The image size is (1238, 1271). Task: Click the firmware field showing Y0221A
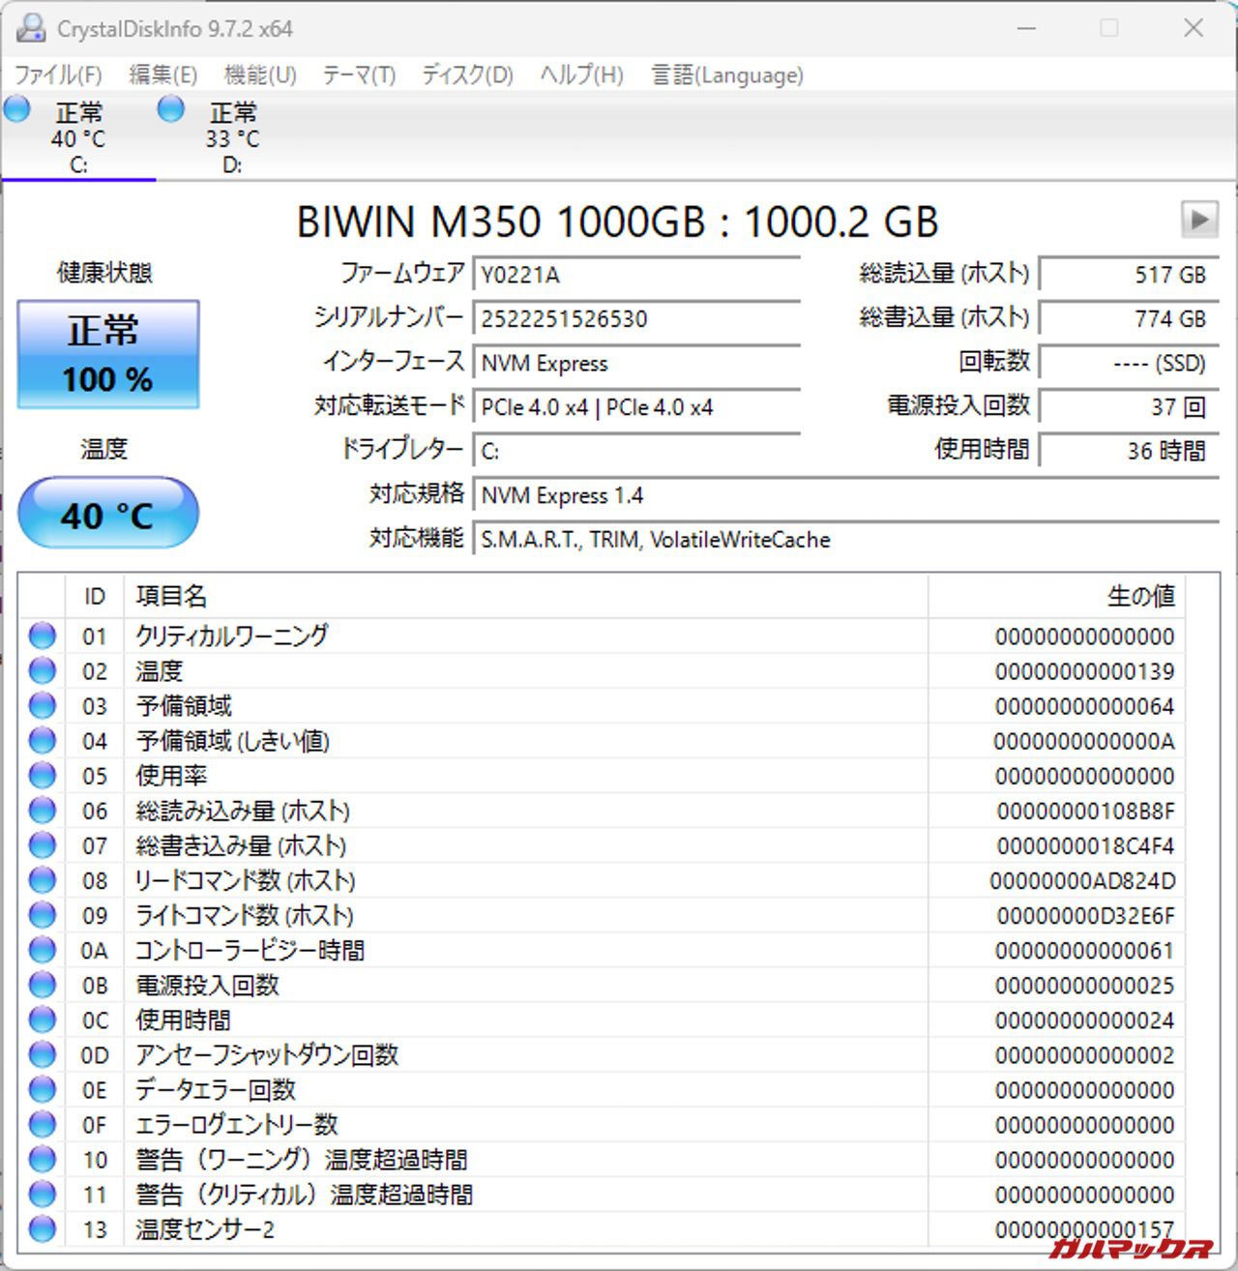(x=635, y=275)
